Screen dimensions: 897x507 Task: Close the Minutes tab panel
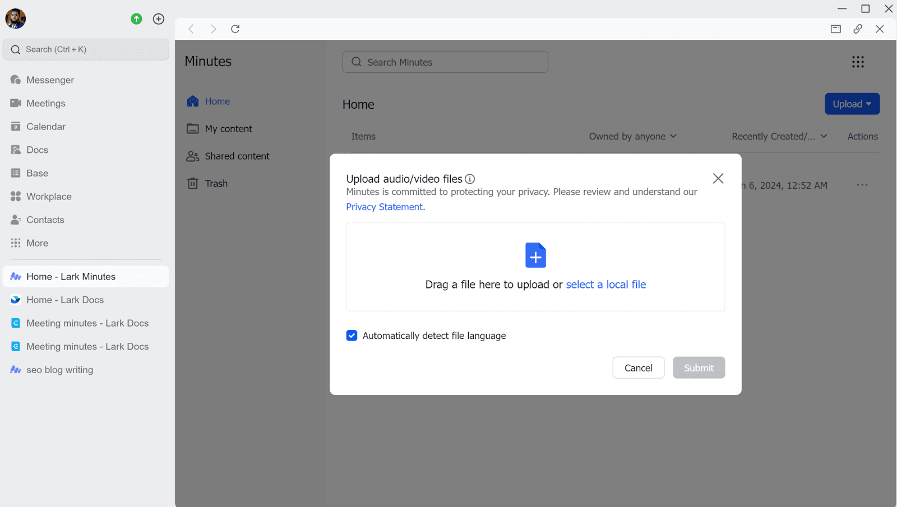tap(880, 29)
